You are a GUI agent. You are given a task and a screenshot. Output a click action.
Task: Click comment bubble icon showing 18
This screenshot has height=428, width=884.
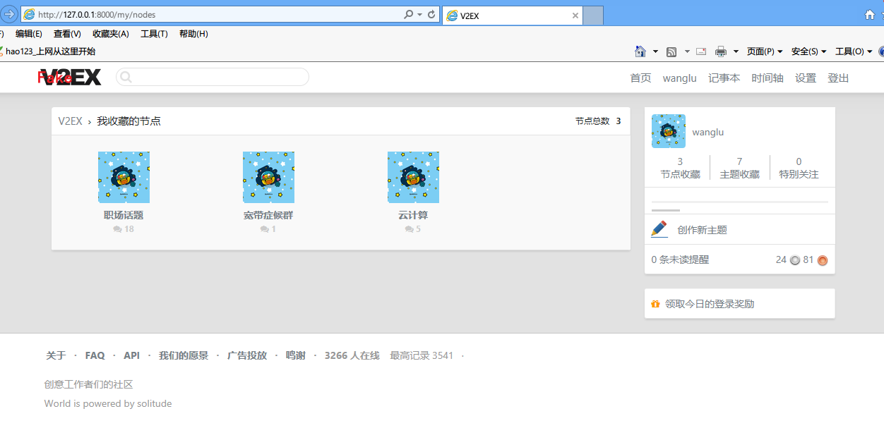point(117,229)
